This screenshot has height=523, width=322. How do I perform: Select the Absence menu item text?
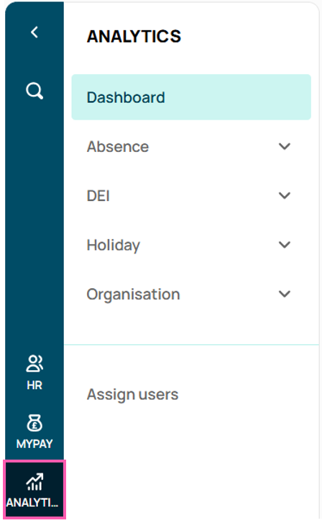click(118, 147)
